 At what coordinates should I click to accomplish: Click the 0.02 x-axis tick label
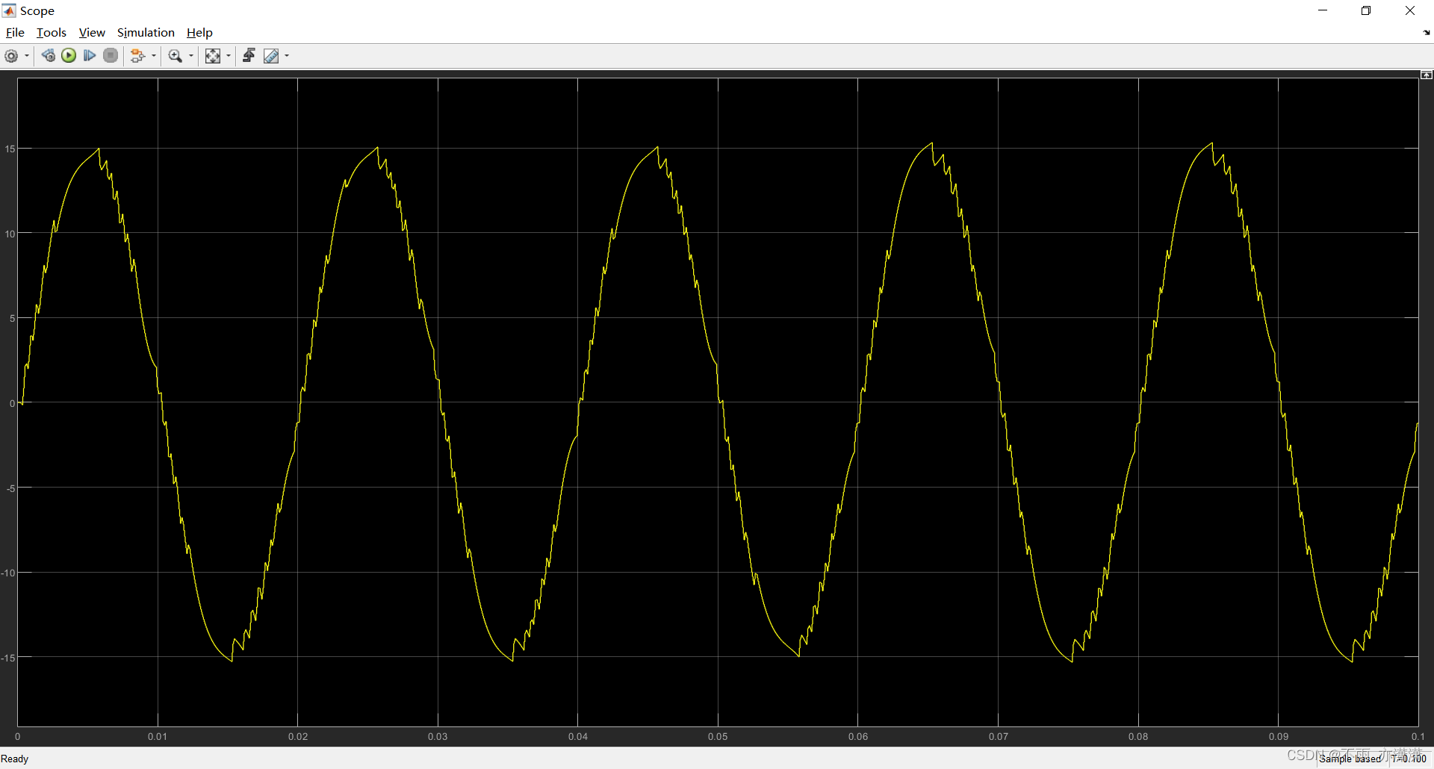[298, 737]
